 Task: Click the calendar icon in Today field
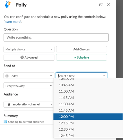[x=7, y=76]
